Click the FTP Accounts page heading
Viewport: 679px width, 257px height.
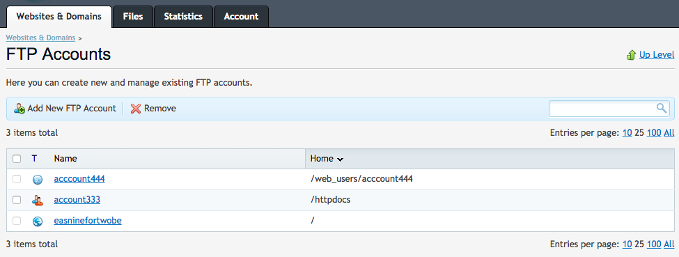pyautogui.click(x=58, y=54)
